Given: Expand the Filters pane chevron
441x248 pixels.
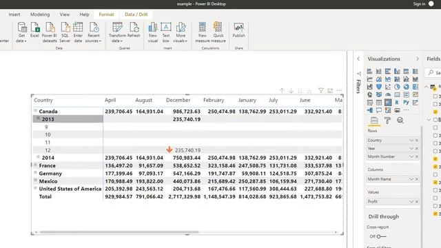Looking at the screenshot, I should coord(358,59).
